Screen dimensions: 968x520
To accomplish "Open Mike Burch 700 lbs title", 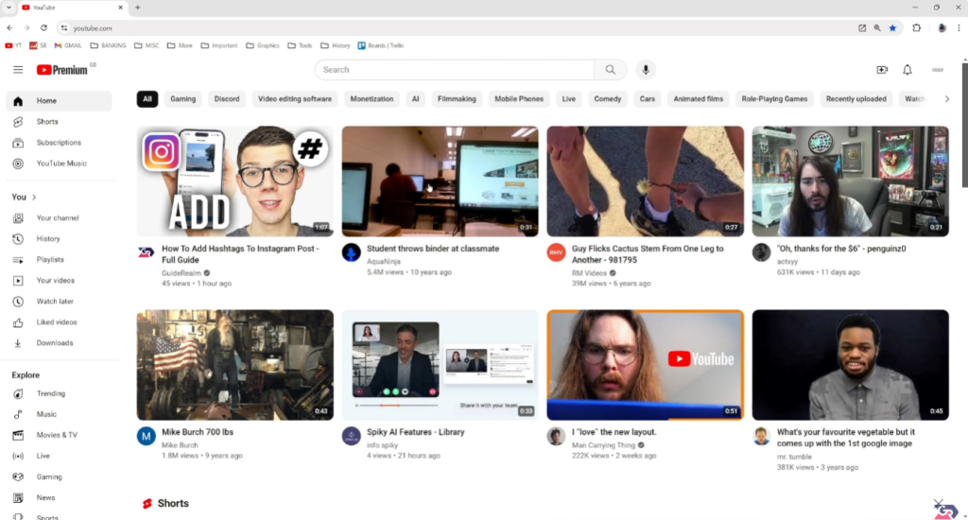I will click(x=198, y=432).
